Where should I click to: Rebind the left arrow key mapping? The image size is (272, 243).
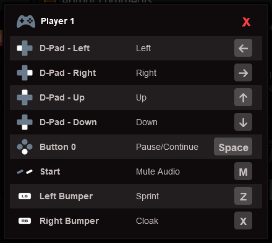click(x=243, y=48)
